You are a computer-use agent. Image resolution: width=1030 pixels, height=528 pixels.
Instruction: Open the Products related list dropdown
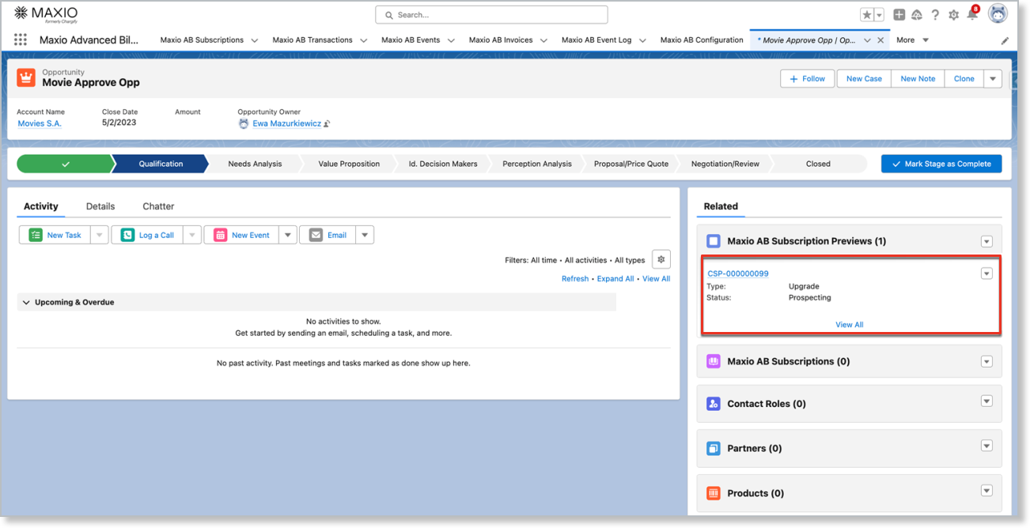point(986,491)
